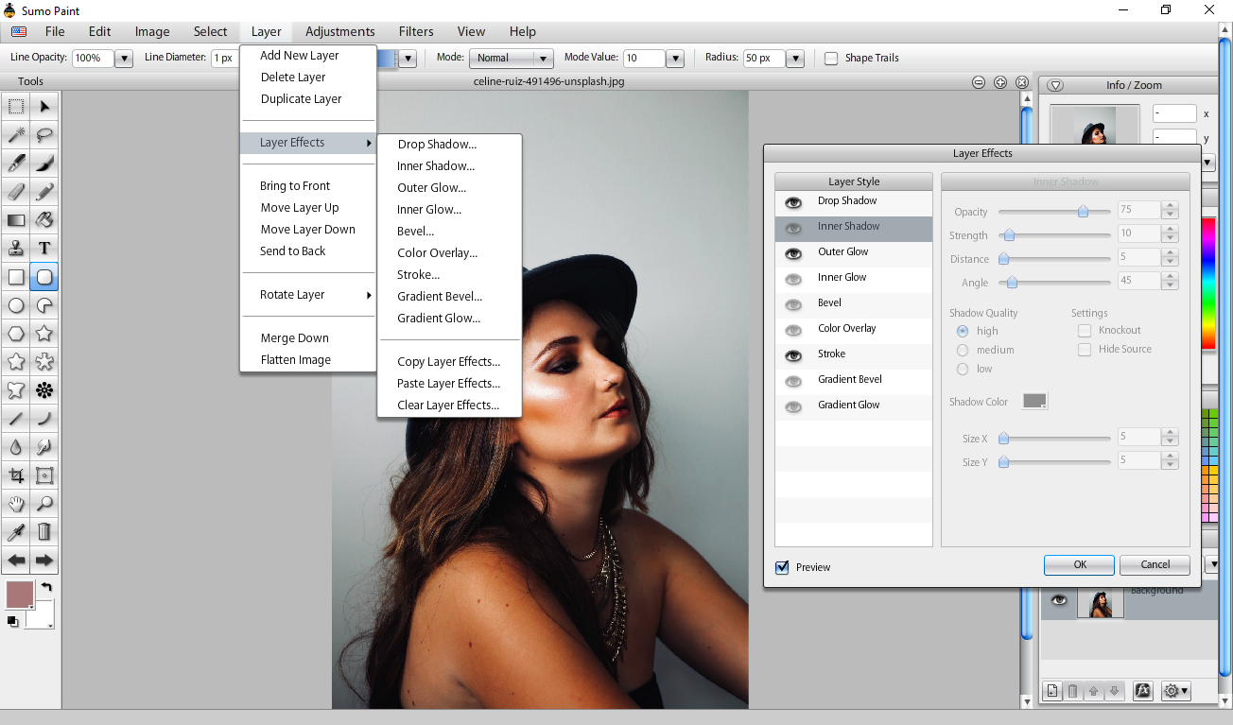The width and height of the screenshot is (1233, 725).
Task: Uncheck the Preview checkbox
Action: tap(782, 567)
